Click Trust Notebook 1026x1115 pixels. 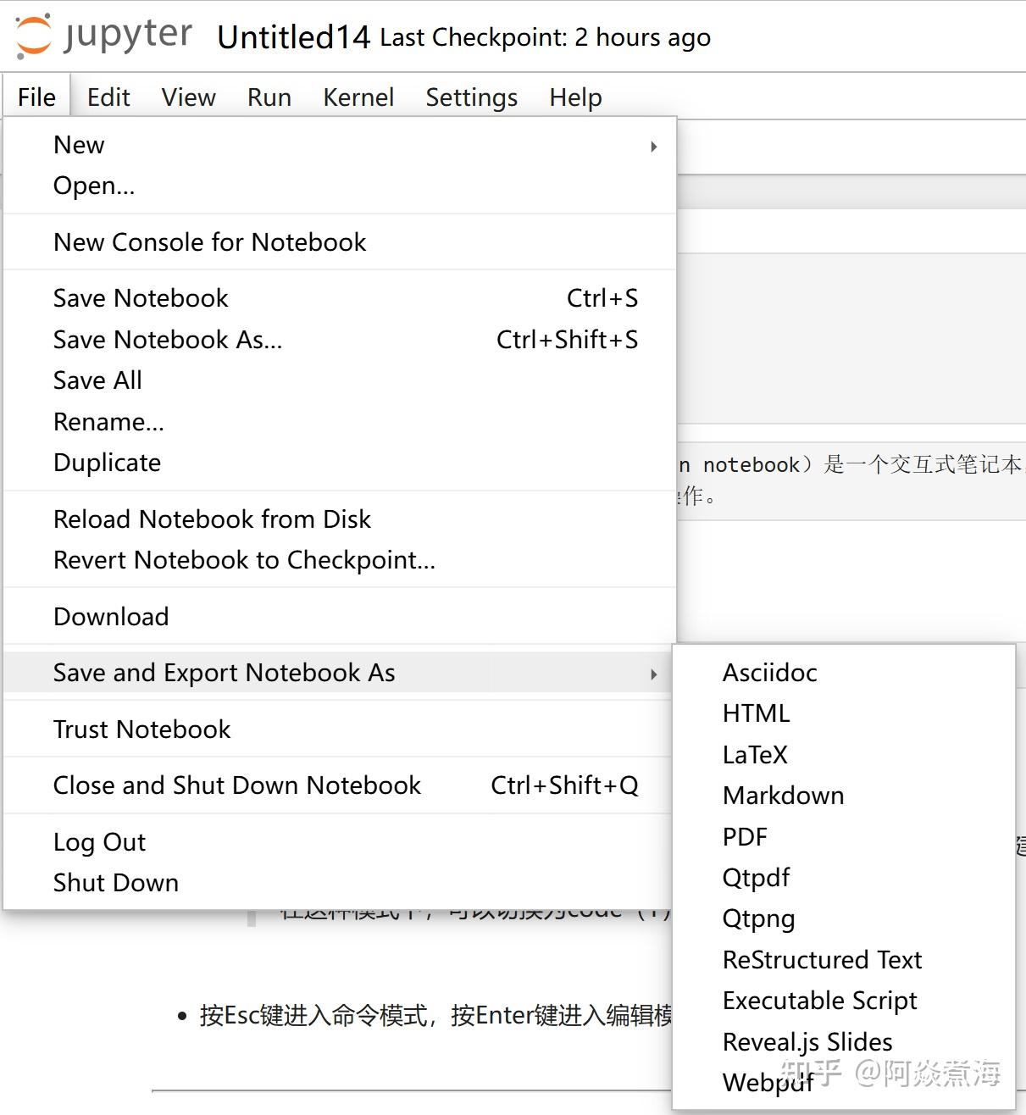tap(141, 729)
